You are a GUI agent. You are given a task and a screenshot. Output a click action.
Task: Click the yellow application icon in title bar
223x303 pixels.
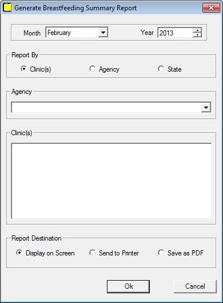pyautogui.click(x=7, y=7)
